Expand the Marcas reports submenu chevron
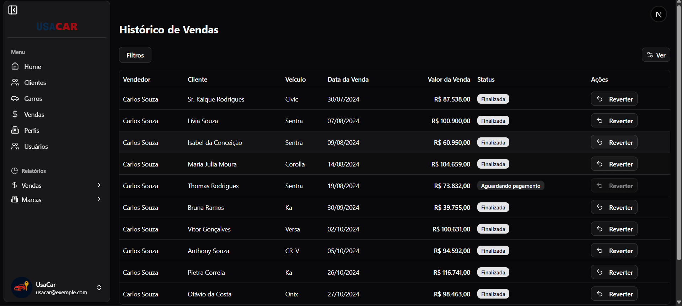The width and height of the screenshot is (682, 306). tap(99, 199)
